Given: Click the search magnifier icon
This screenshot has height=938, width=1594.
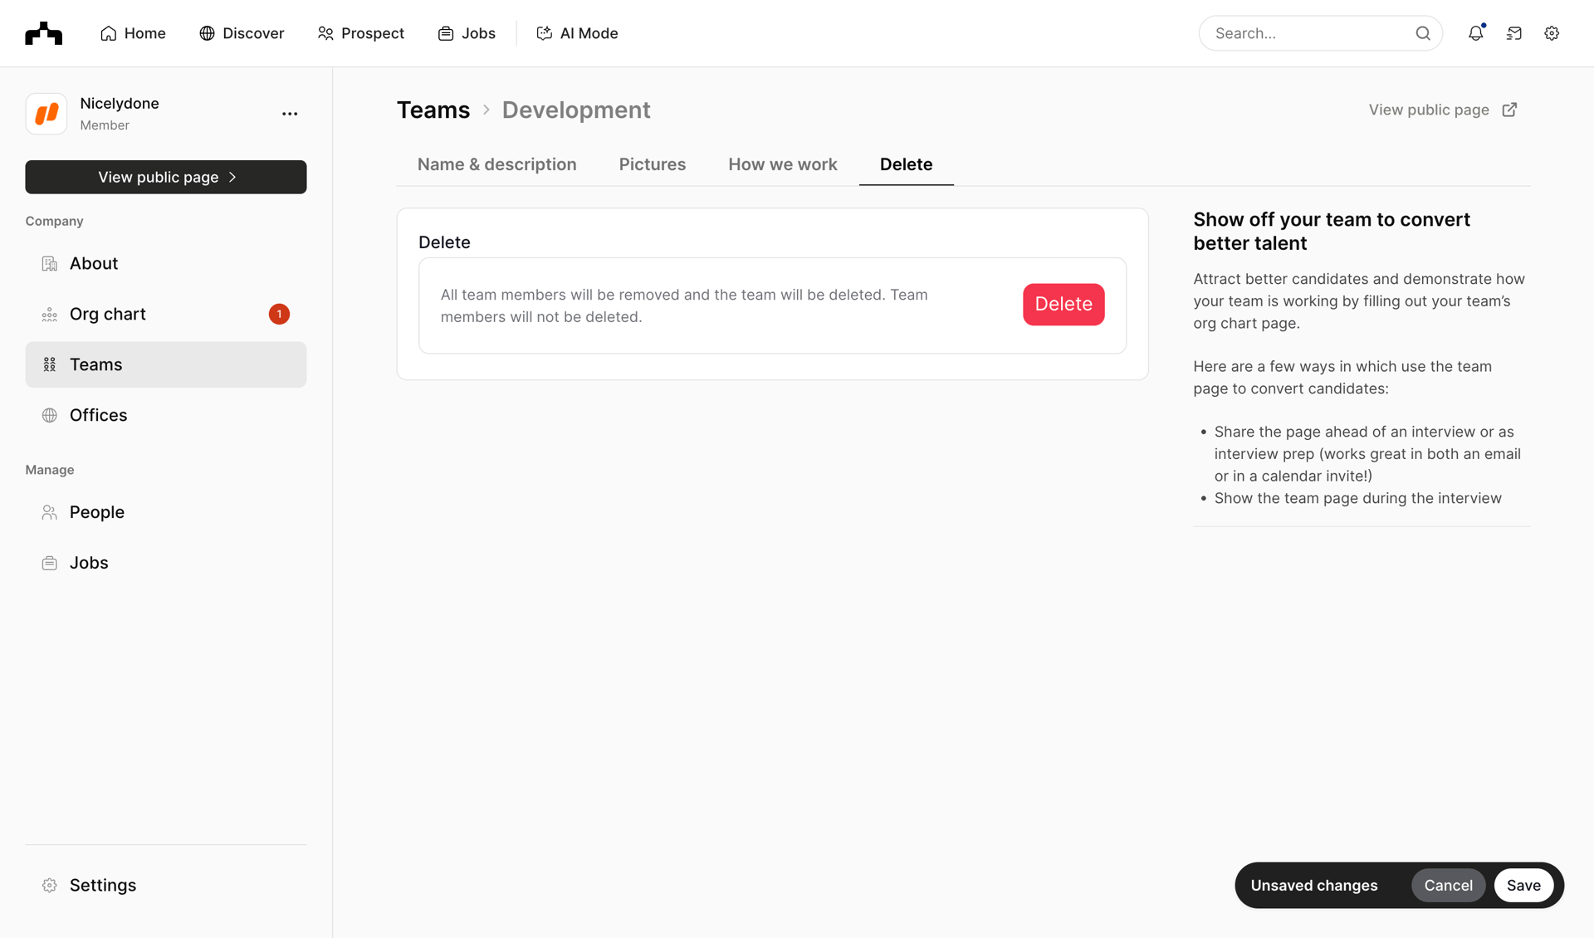Looking at the screenshot, I should pos(1423,33).
